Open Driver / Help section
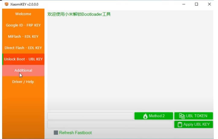This screenshot has width=218, height=139. tap(23, 82)
